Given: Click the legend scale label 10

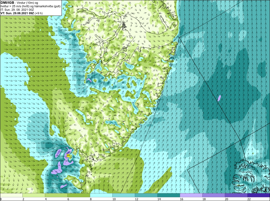Looking at the screenshot, I should pos(114,199).
